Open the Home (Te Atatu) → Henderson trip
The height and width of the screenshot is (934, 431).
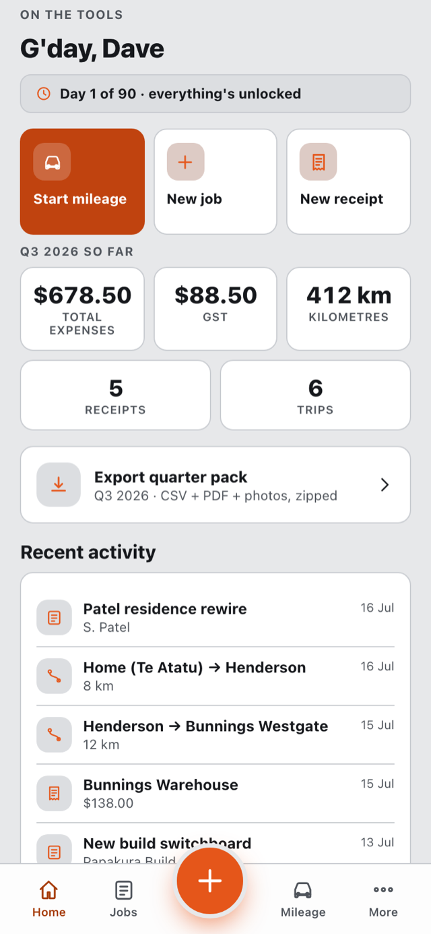[215, 676]
